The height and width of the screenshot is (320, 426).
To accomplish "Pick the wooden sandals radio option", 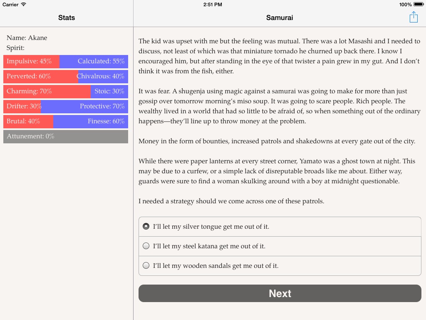I will pos(146,265).
